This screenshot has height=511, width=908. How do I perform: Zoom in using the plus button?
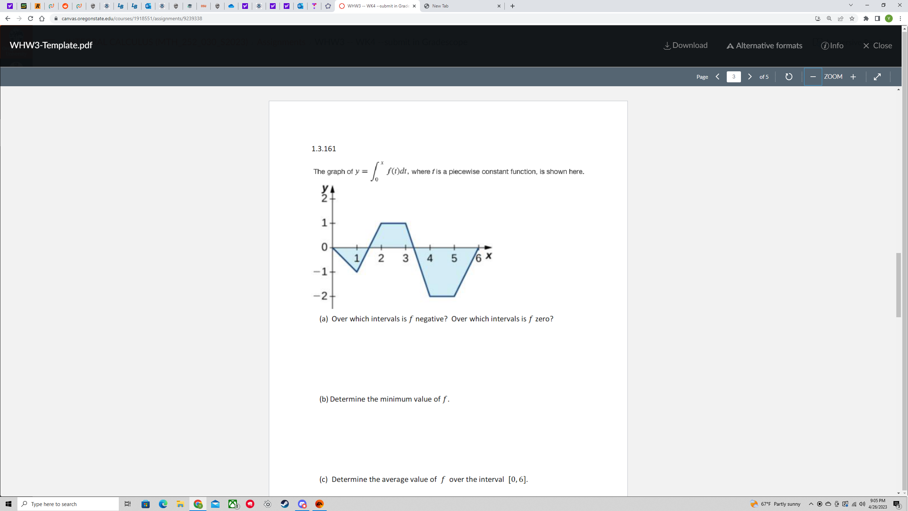(853, 77)
